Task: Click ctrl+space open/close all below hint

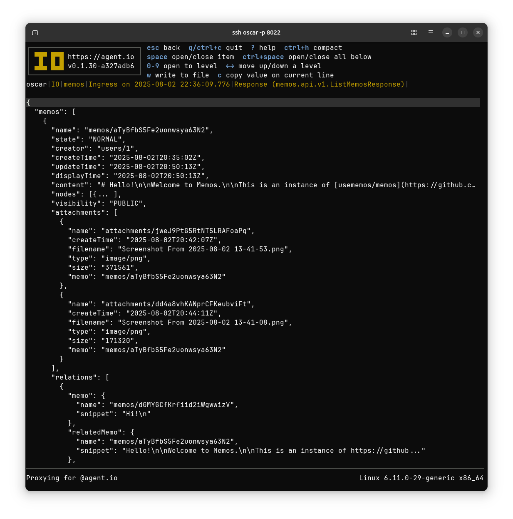Action: 307,57
